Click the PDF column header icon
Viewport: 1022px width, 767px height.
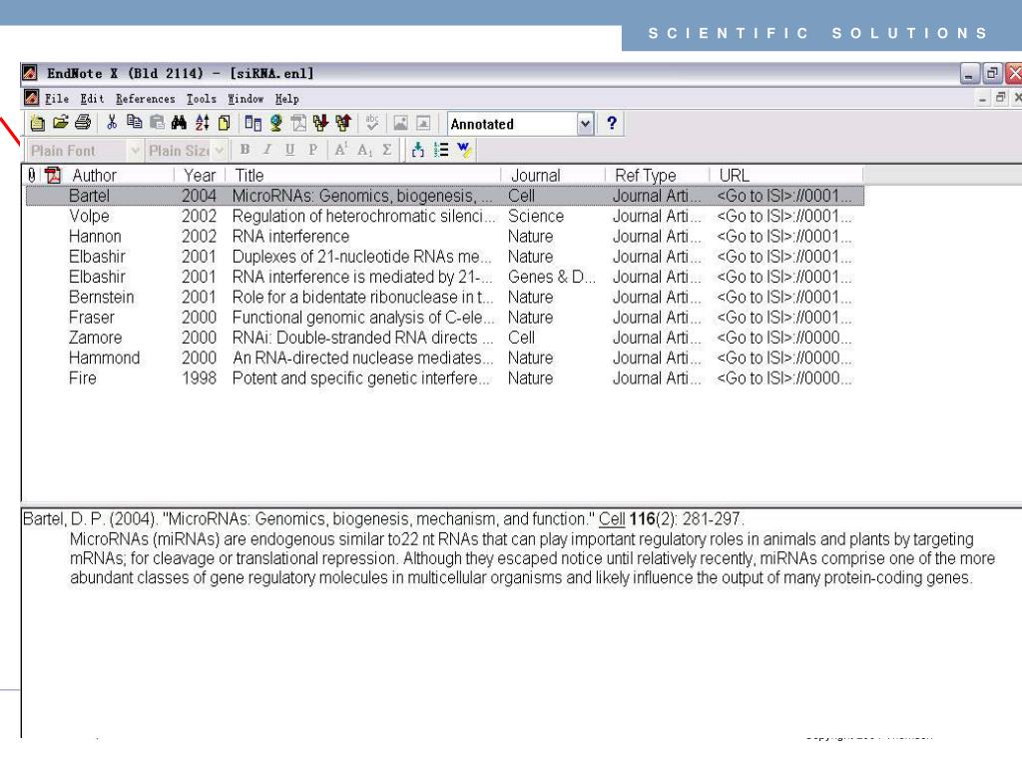[53, 175]
